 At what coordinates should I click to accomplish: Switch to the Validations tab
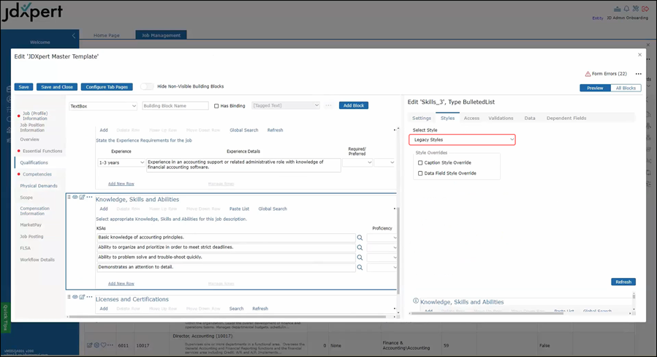coord(501,118)
